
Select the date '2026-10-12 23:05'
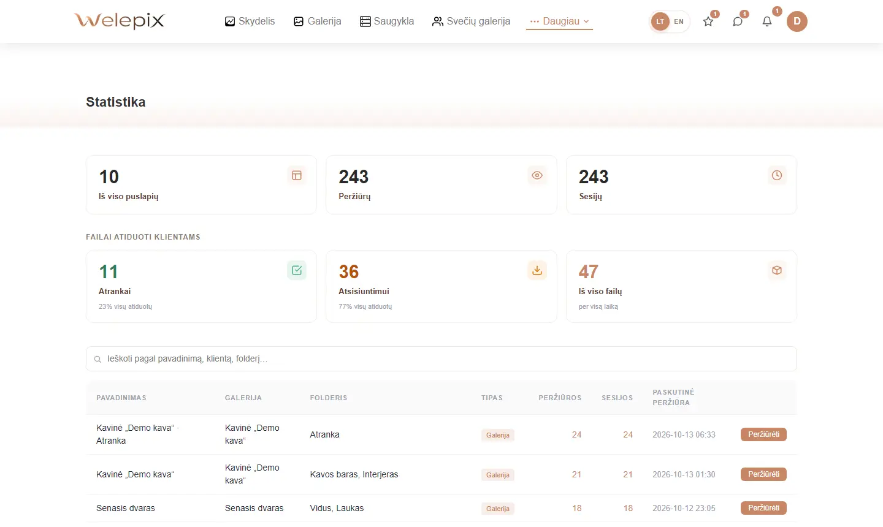684,508
